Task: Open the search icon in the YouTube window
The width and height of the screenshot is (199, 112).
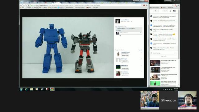Action: click(156, 11)
